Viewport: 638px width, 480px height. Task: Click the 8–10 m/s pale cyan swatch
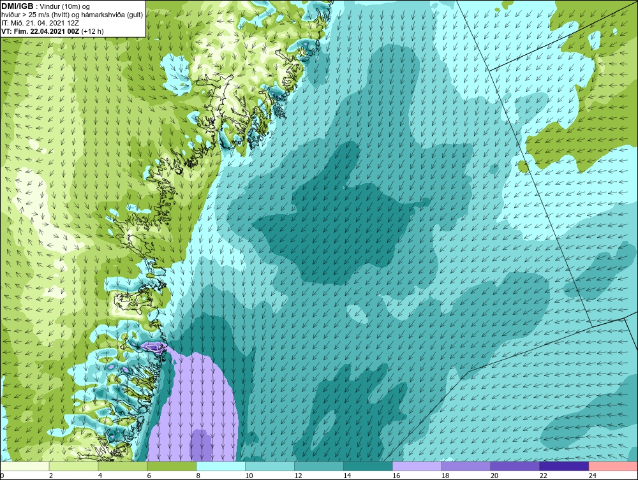tap(221, 466)
